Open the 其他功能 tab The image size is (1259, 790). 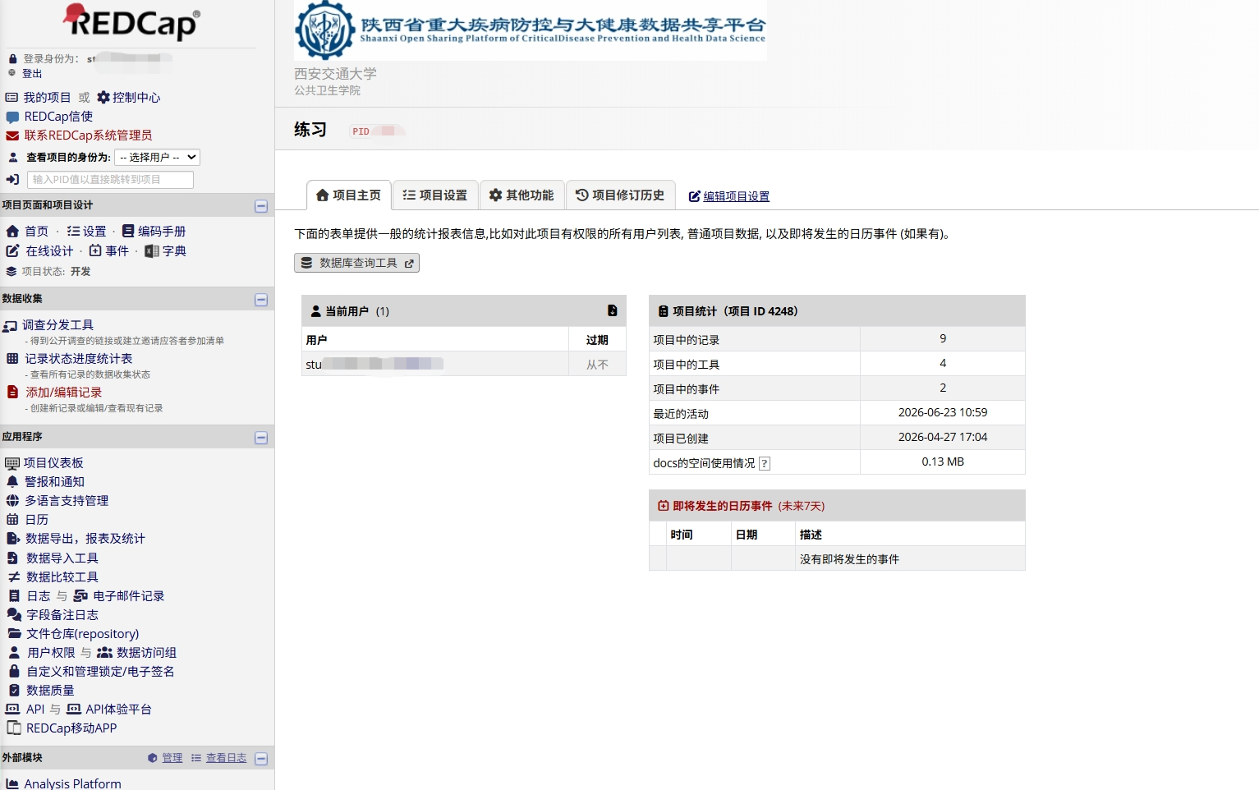click(x=522, y=195)
